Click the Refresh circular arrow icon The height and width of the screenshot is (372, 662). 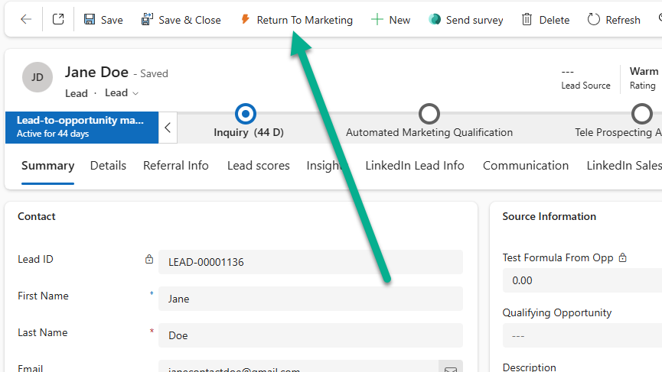click(594, 20)
